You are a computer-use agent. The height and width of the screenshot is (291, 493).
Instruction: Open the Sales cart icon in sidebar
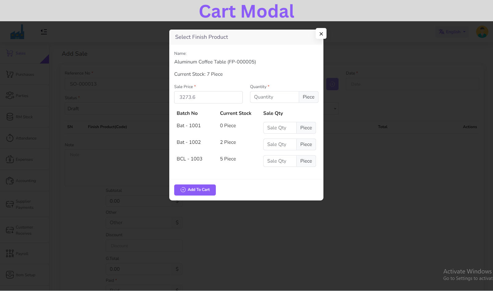tap(10, 53)
